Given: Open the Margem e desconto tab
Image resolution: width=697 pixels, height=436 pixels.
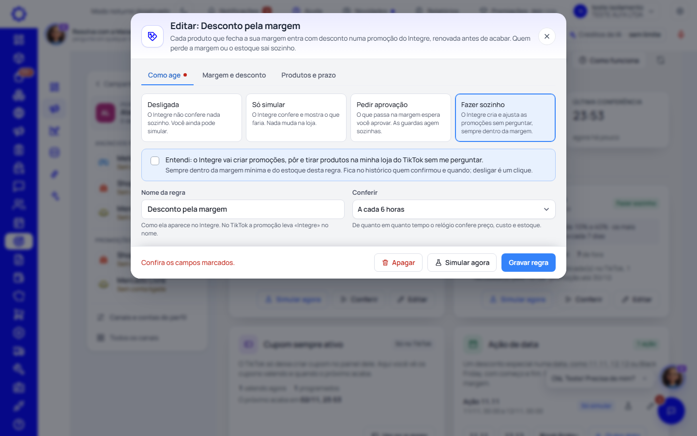Looking at the screenshot, I should 234,75.
